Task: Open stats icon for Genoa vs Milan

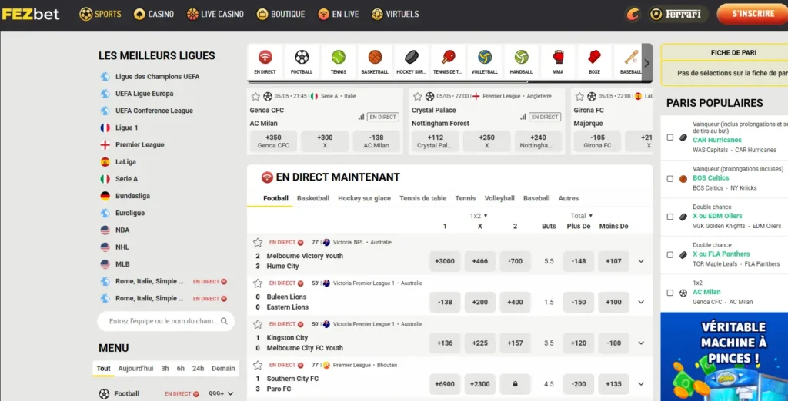Action: pyautogui.click(x=361, y=117)
